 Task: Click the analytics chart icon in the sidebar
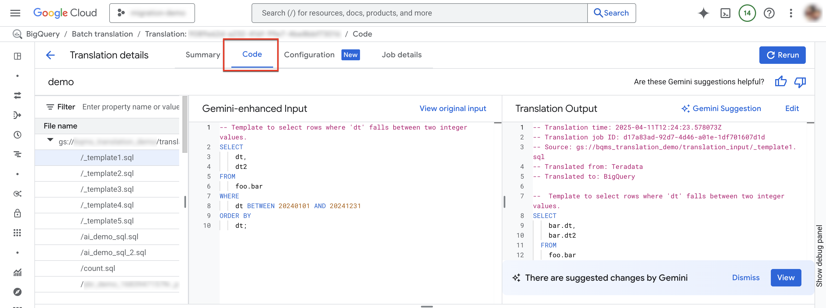click(x=17, y=273)
